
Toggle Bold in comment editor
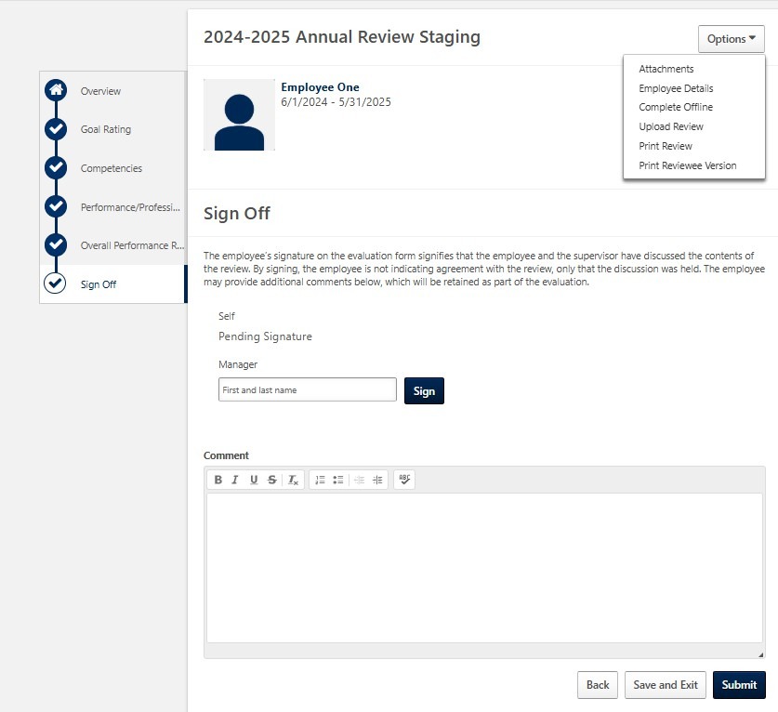(218, 480)
